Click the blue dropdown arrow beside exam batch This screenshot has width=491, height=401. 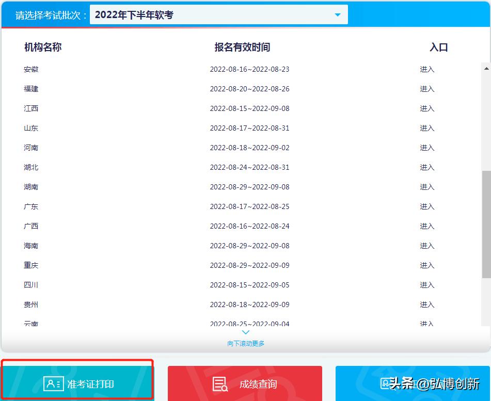(337, 14)
